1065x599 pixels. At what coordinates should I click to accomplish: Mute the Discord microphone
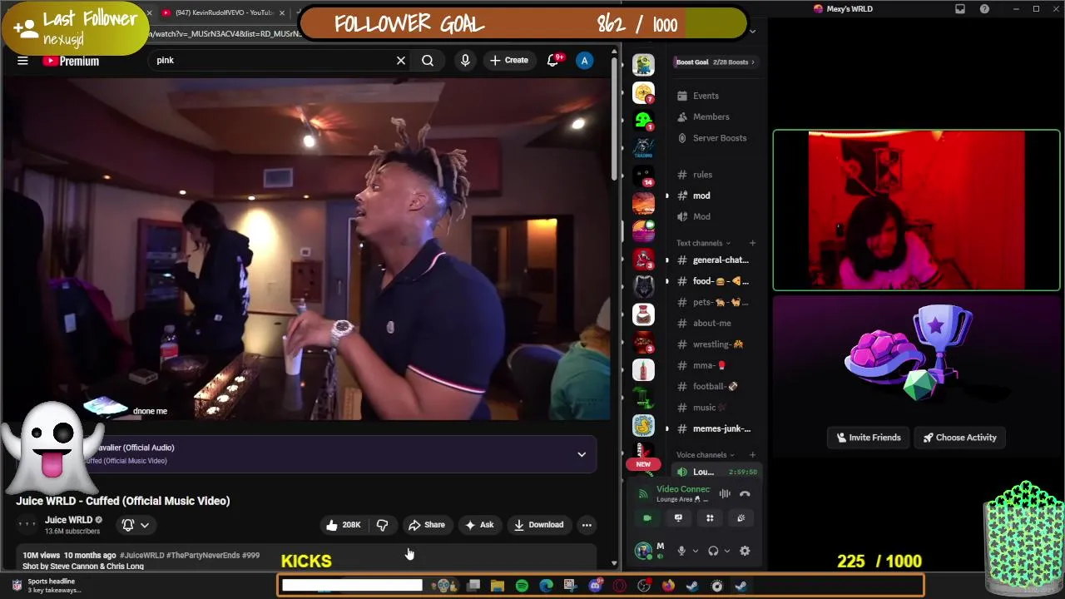click(681, 551)
